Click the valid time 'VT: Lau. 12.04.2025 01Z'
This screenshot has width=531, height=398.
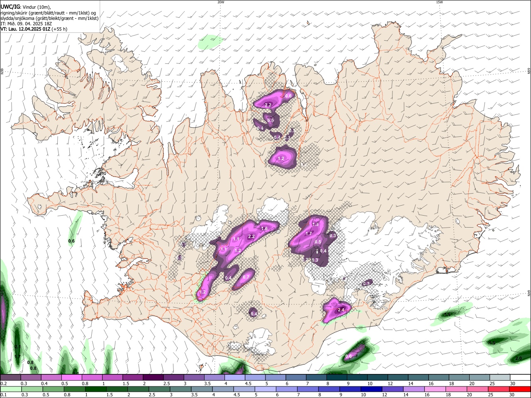coord(25,29)
